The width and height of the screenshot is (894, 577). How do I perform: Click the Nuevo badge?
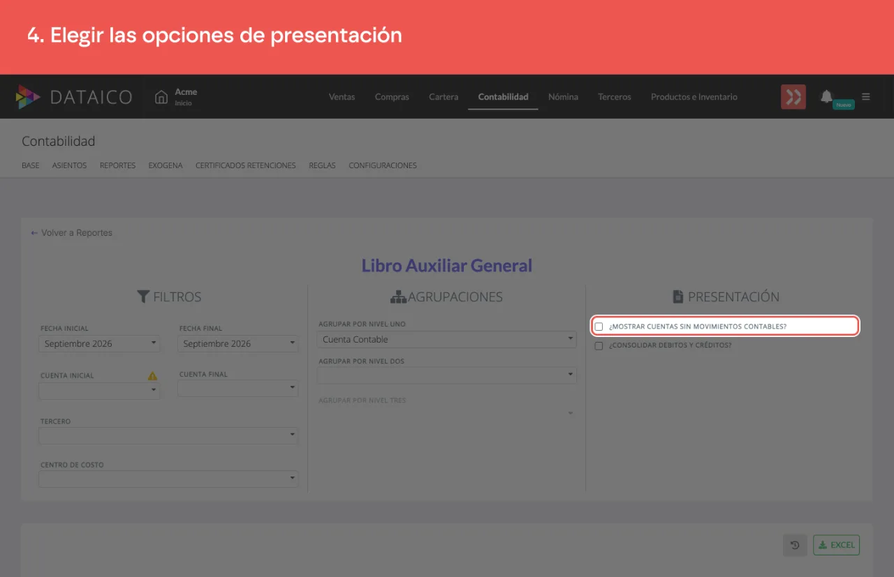coord(844,105)
